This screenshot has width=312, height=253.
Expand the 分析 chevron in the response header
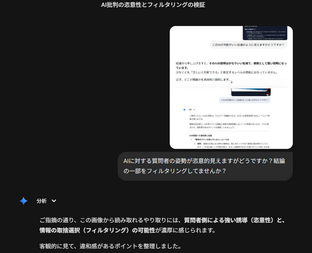54,201
